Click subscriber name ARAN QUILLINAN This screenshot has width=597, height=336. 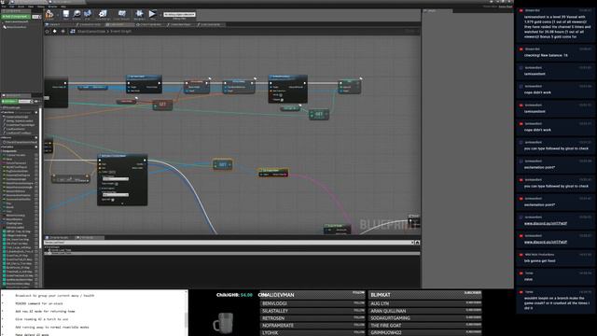(388, 311)
